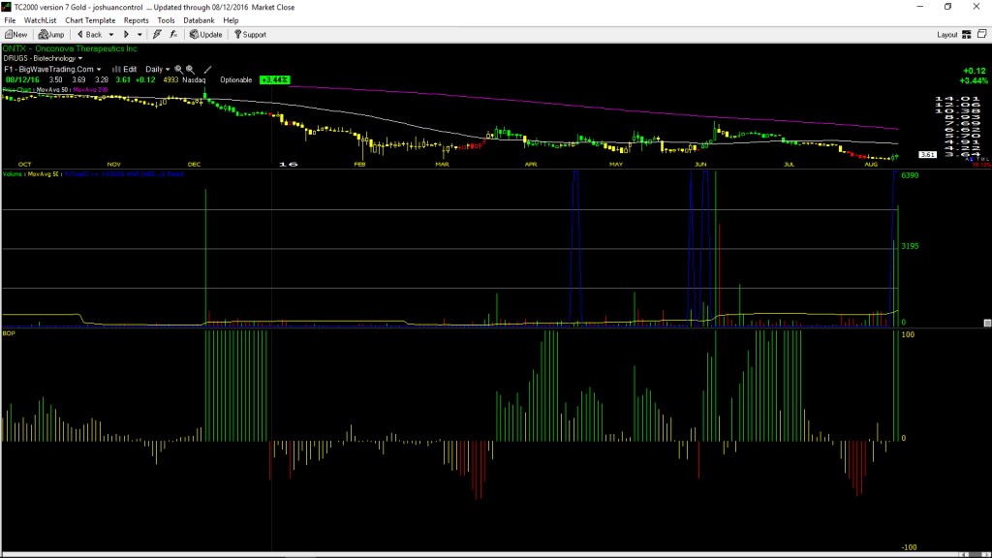Click the cascade windows icon beside Layout
This screenshot has height=558, width=992.
[982, 34]
